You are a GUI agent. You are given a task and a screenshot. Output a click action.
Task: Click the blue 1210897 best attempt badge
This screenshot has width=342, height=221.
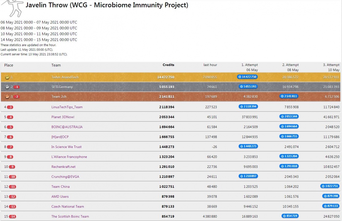pyautogui.click(x=248, y=176)
